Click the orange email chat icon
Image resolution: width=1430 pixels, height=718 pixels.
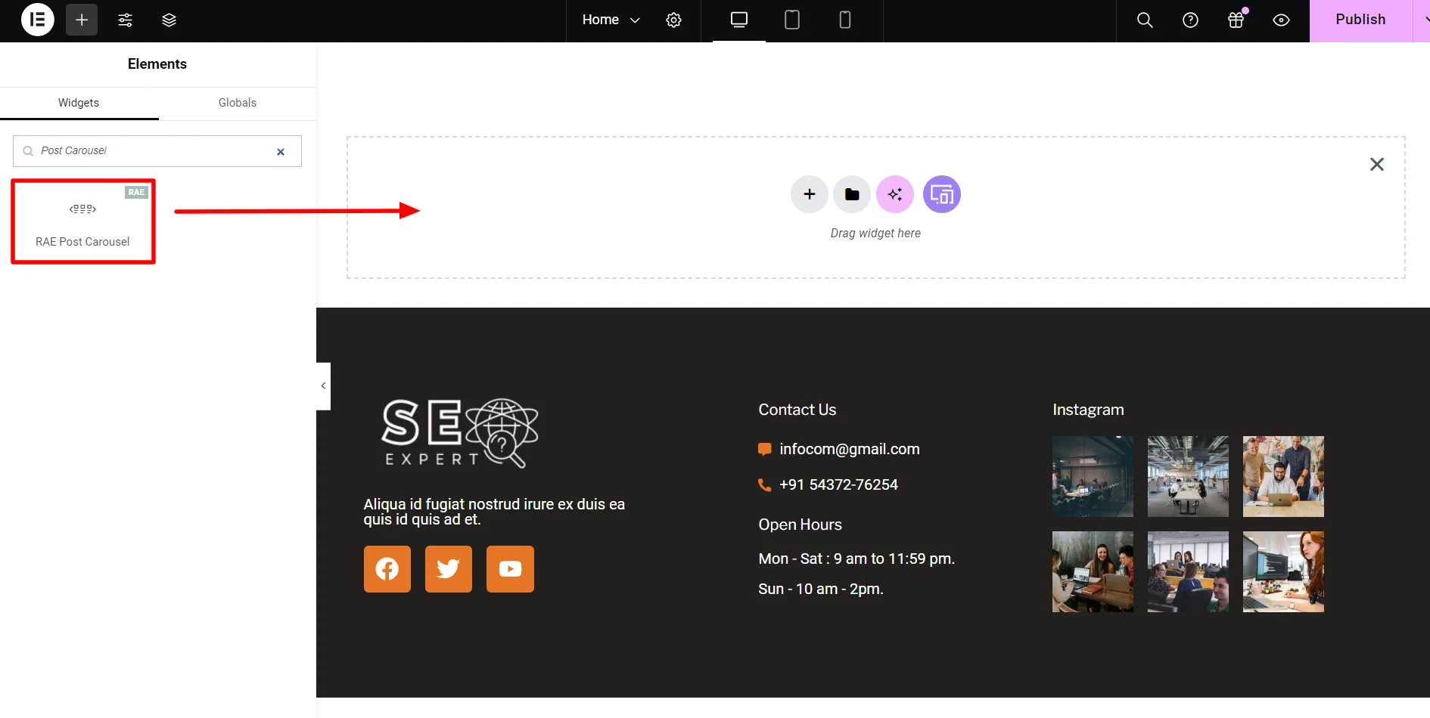click(x=765, y=449)
